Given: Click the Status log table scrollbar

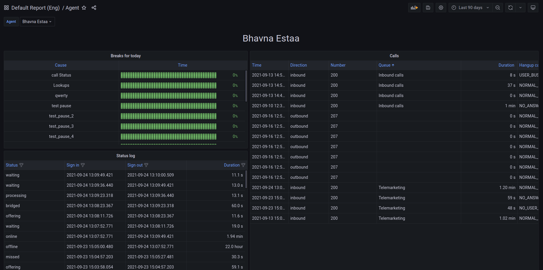Looking at the screenshot, I should pyautogui.click(x=246, y=179).
